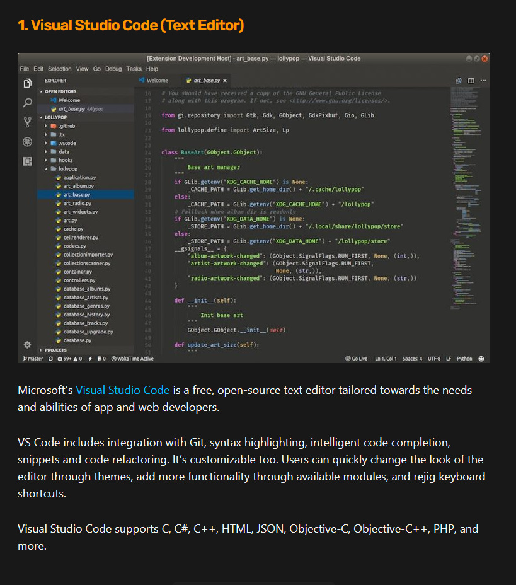
Task: Open the Help menu
Action: pos(152,69)
